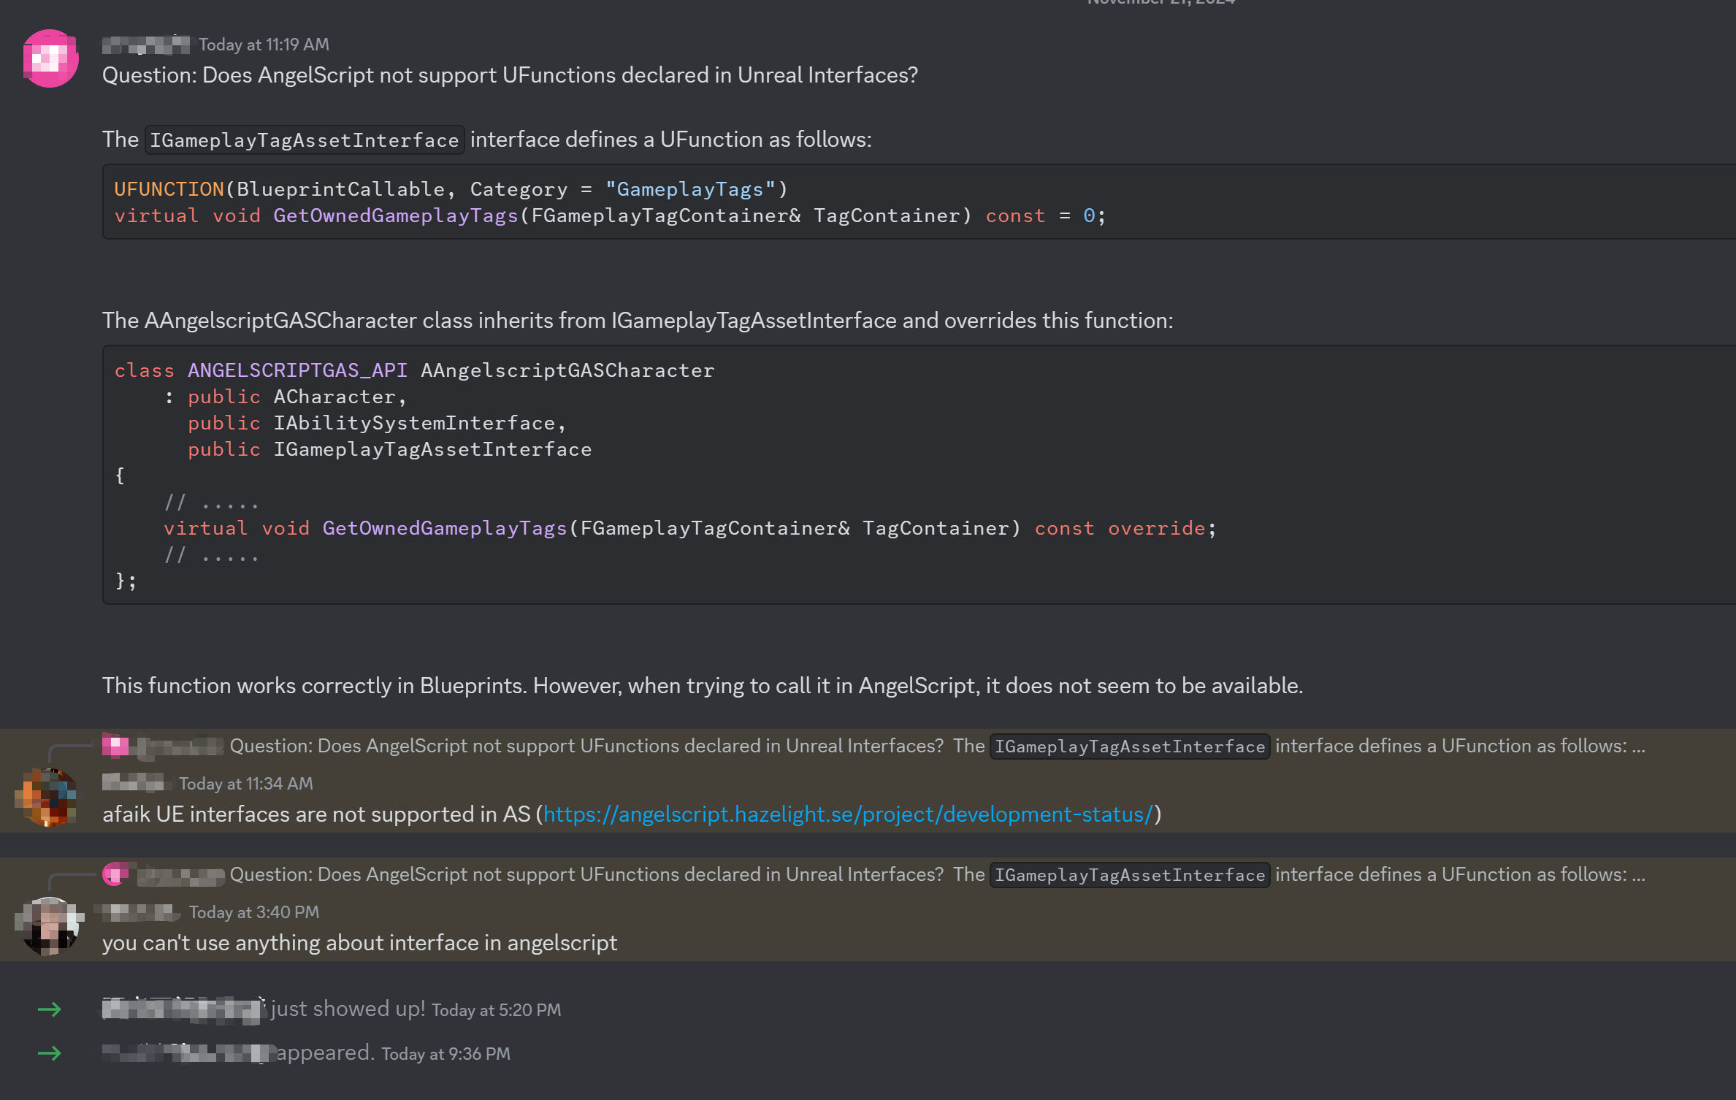Image resolution: width=1736 pixels, height=1100 pixels.
Task: Click 'The AAngelscriptGASCharacter class inherits from' sentence
Action: pos(638,321)
